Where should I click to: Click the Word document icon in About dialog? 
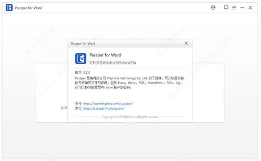tap(80, 59)
